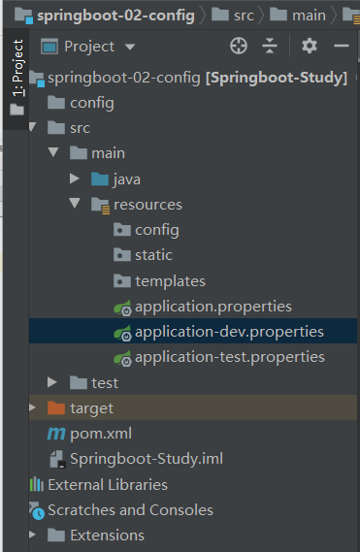The width and height of the screenshot is (360, 552).
Task: Select the java folder name
Action: 127,179
